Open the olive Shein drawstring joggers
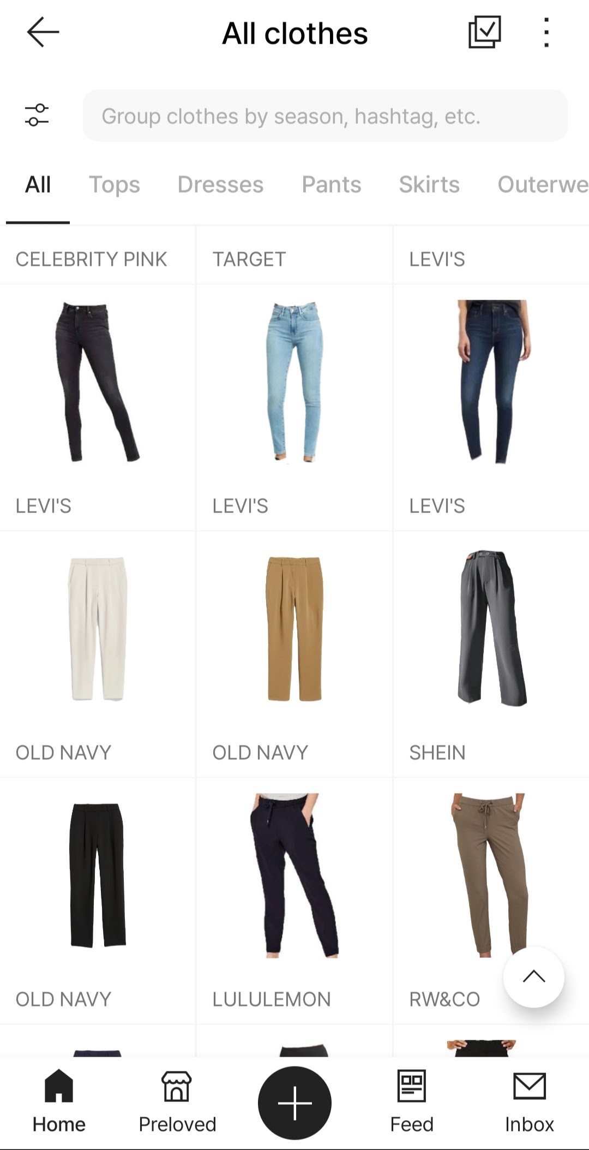Image resolution: width=589 pixels, height=1150 pixels. point(491,875)
